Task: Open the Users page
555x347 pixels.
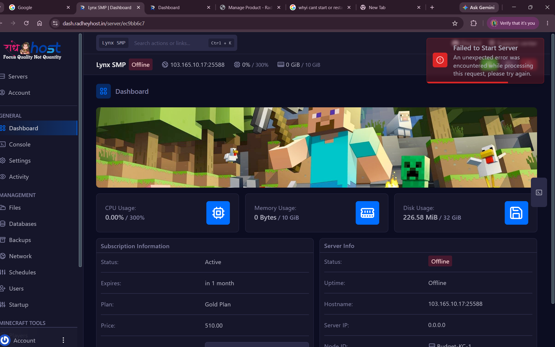Action: pyautogui.click(x=16, y=288)
